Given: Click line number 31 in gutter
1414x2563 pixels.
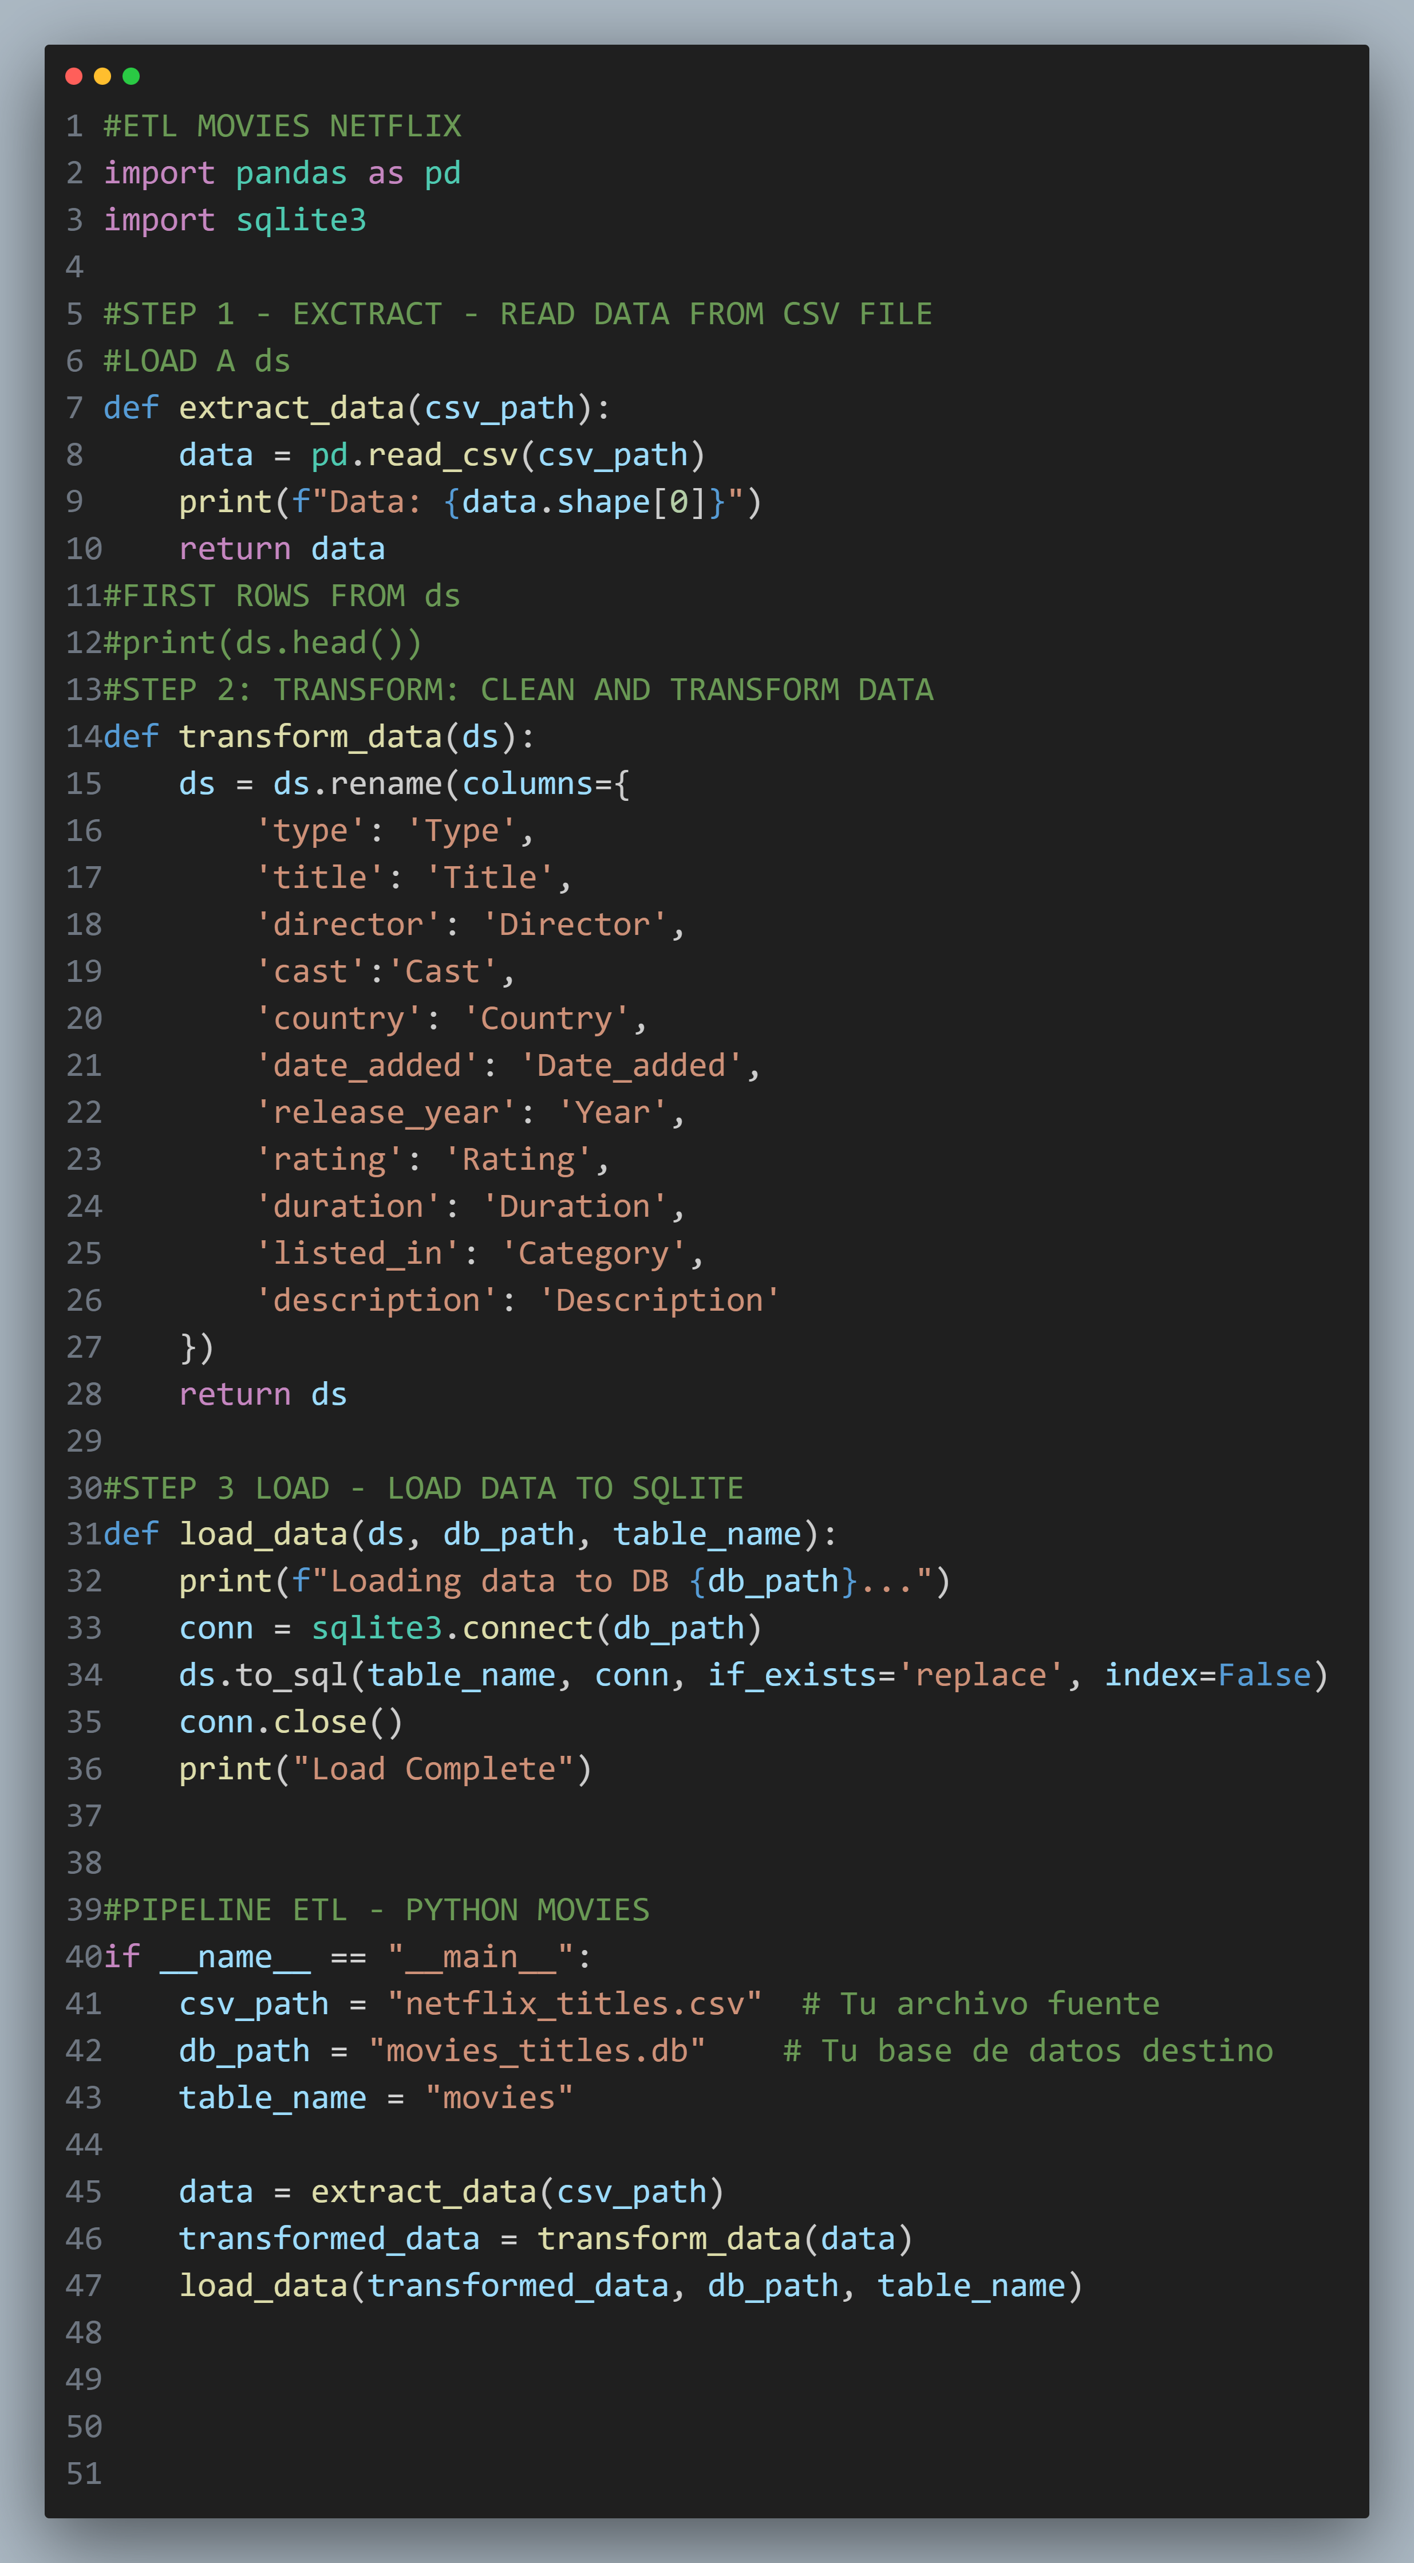Looking at the screenshot, I should [x=84, y=1534].
